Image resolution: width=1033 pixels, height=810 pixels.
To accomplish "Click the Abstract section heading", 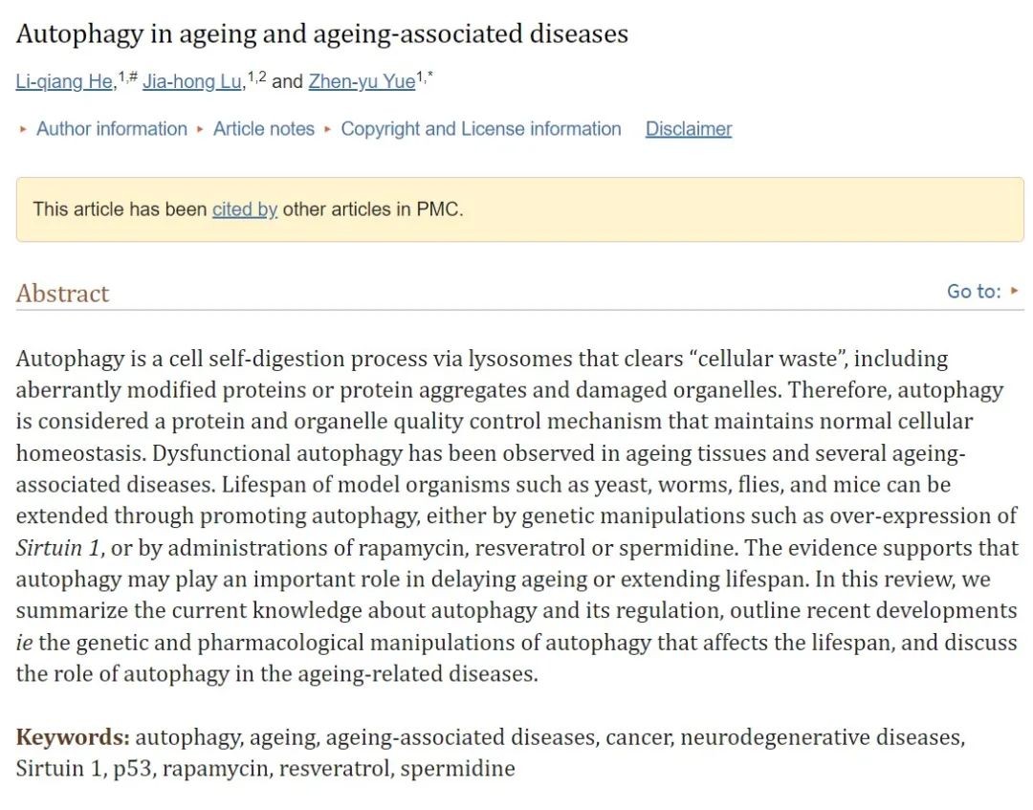I will [x=62, y=294].
